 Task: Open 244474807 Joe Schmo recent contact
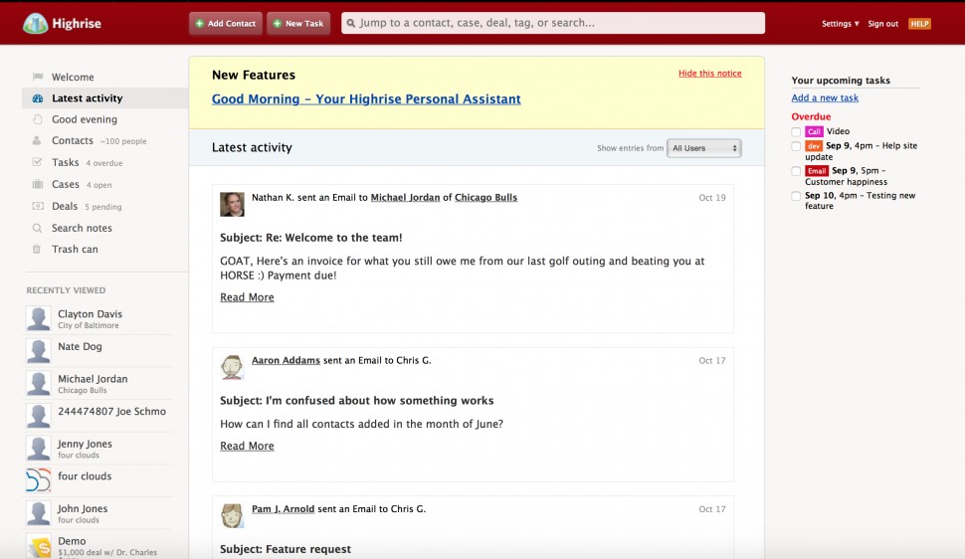point(111,411)
